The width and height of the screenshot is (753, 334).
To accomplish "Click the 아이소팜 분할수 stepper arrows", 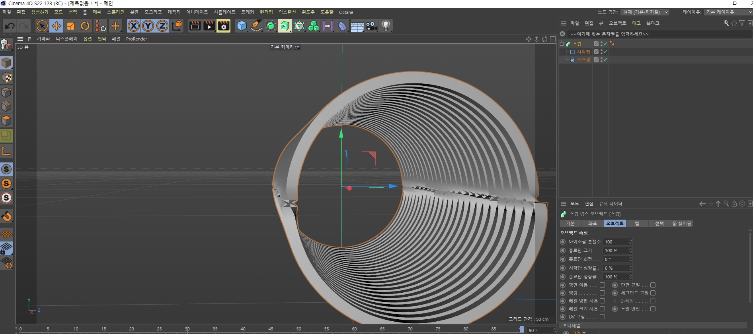I will [630, 242].
